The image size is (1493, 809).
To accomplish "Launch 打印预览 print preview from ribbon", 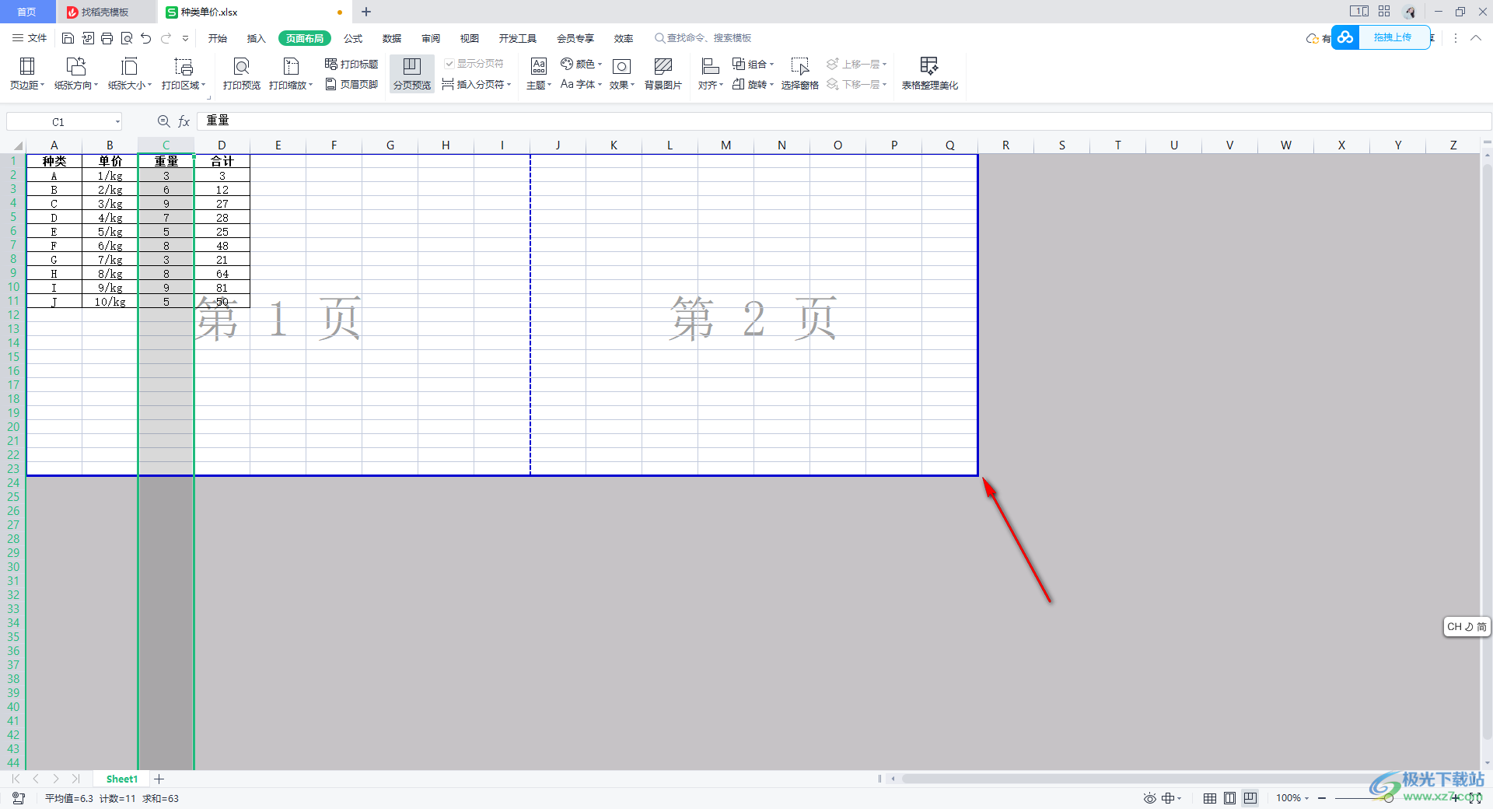I will click(x=242, y=74).
